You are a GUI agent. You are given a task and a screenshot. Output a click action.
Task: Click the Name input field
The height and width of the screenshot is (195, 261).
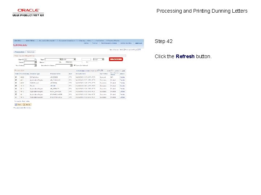pos(52,62)
